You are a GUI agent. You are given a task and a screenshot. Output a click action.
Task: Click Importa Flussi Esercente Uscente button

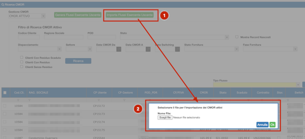130,15
